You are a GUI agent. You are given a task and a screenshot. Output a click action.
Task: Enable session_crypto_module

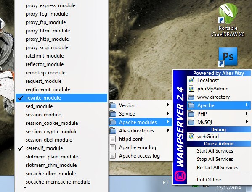61,132
